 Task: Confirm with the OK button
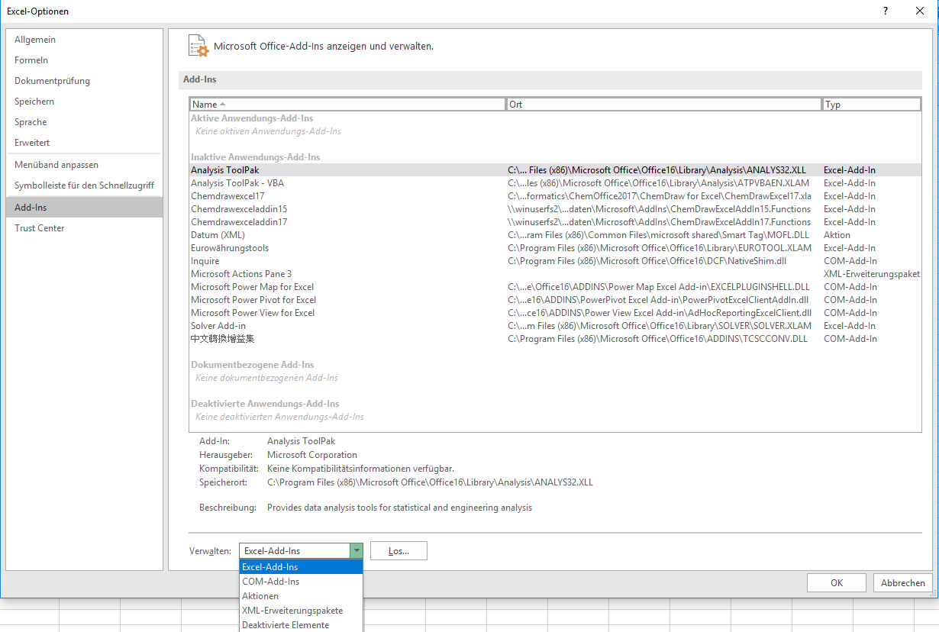tap(837, 583)
